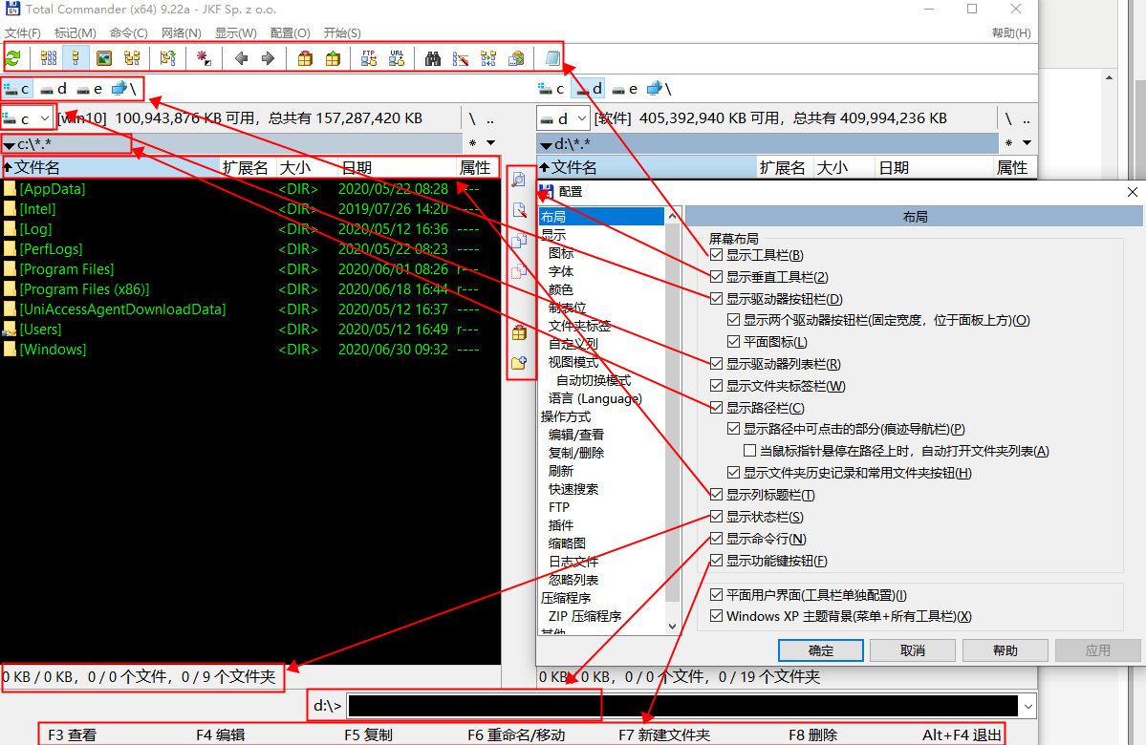Open the 文件(F) menu
This screenshot has width=1146, height=745.
coord(23,32)
